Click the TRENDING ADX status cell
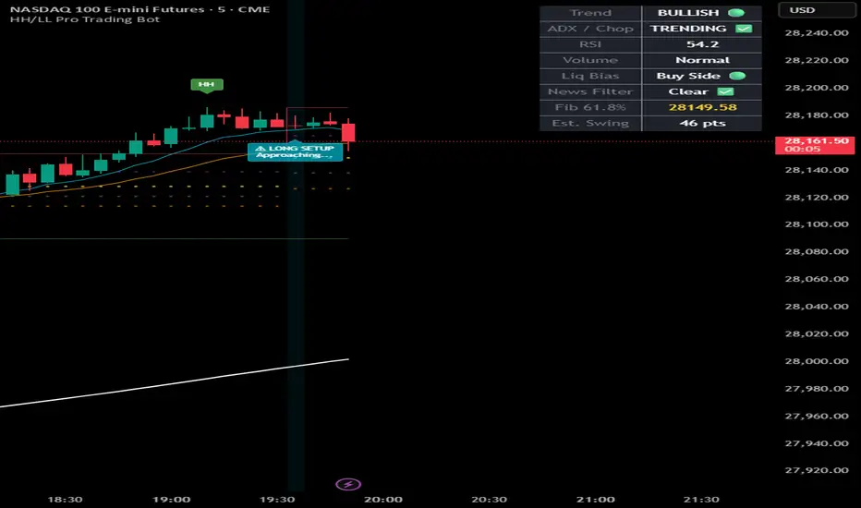861x508 pixels. [701, 29]
